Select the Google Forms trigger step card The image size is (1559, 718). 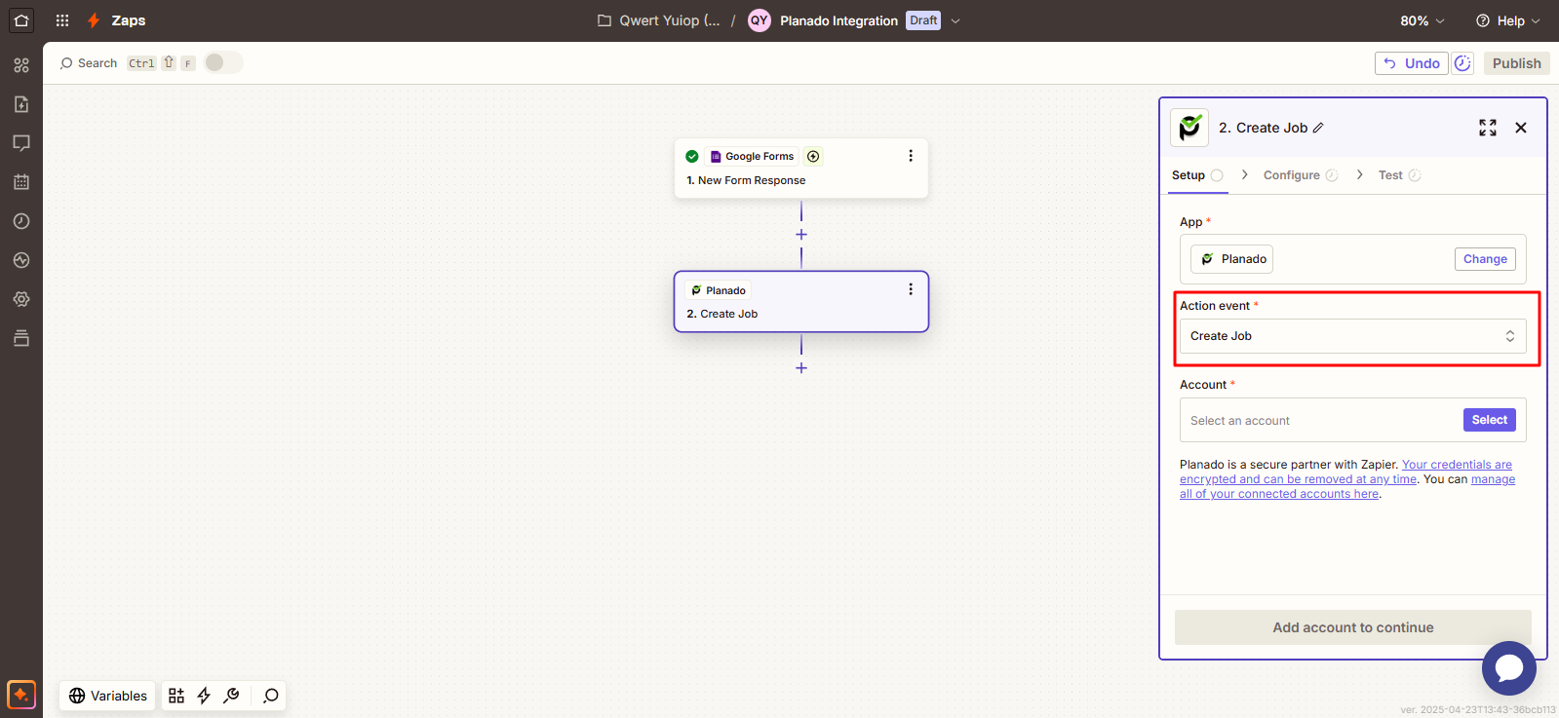801,168
